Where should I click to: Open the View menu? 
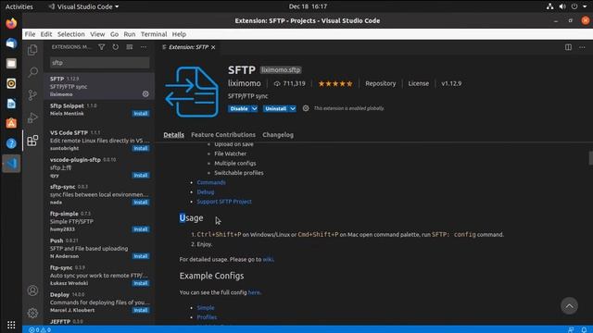tap(97, 34)
